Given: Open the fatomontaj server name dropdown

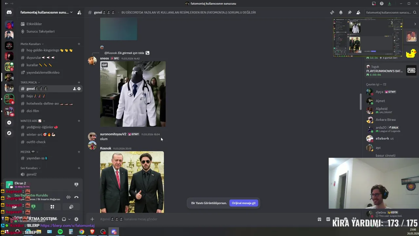Looking at the screenshot, I should tap(46, 12).
